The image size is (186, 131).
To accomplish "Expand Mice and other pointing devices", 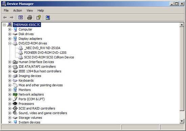I will click(10, 85).
